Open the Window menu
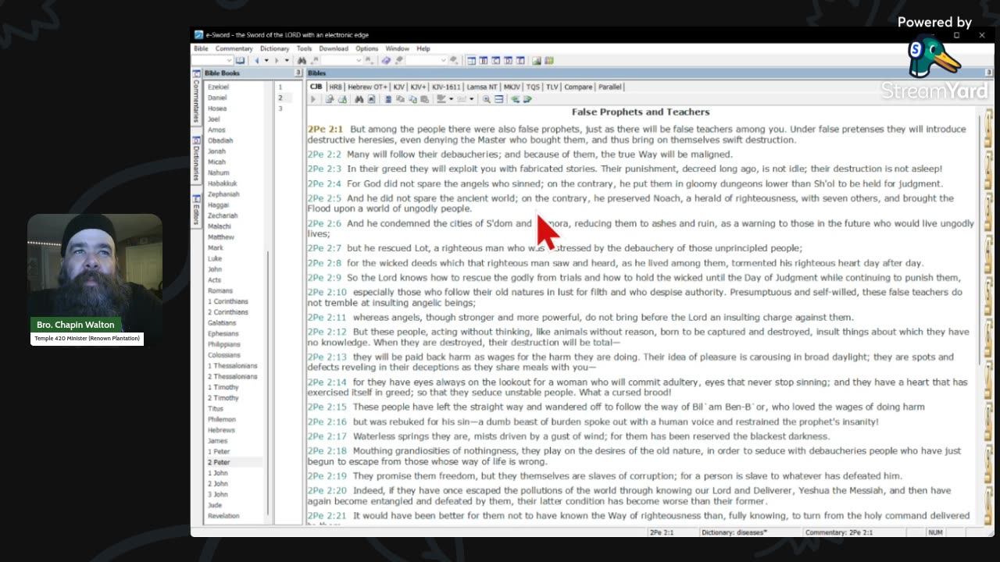Viewport: 1000px width, 562px height. (397, 48)
